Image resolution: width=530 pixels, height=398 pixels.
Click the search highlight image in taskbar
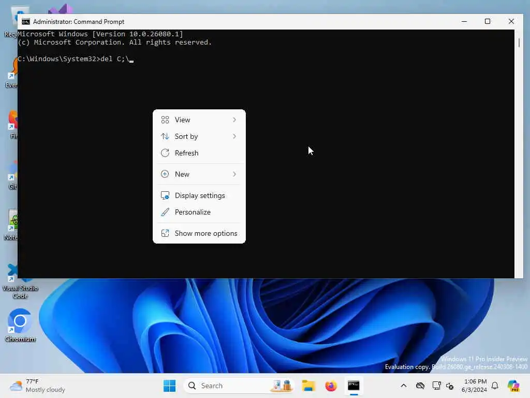pyautogui.click(x=281, y=386)
